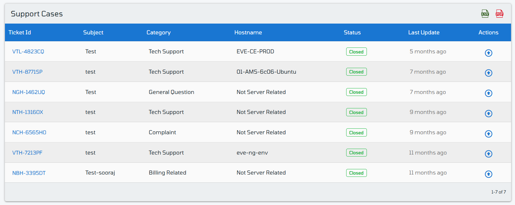This screenshot has width=515, height=205.
Task: Open ticket NBH-3395DT link
Action: pos(29,173)
